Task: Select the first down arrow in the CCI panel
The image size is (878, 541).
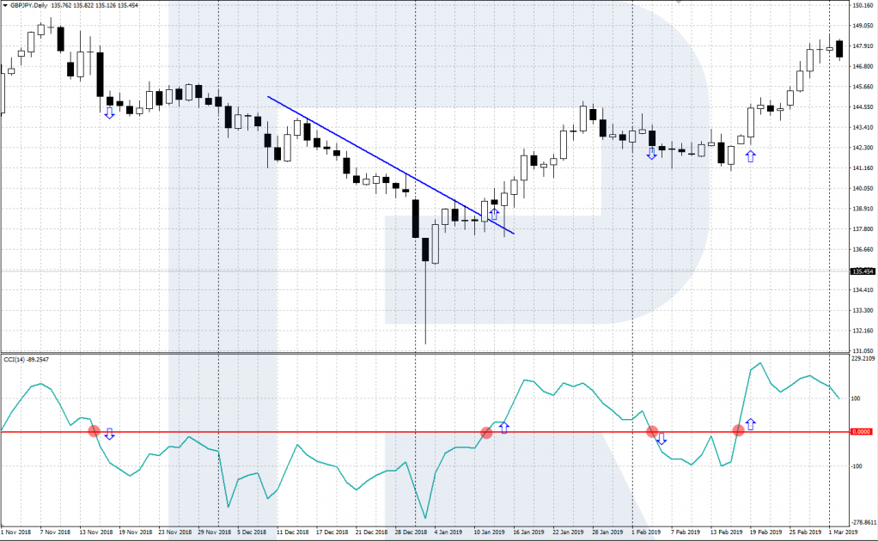Action: pos(109,434)
